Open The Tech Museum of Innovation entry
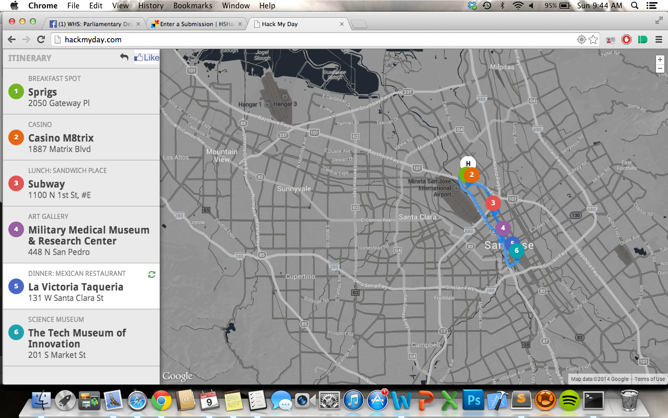The height and width of the screenshot is (418, 668). pos(81,338)
